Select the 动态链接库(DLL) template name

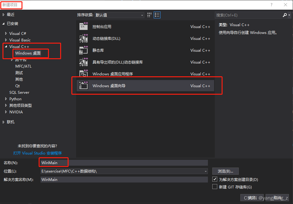[x=106, y=38]
